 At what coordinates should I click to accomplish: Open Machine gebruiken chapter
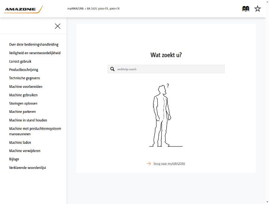coord(23,95)
